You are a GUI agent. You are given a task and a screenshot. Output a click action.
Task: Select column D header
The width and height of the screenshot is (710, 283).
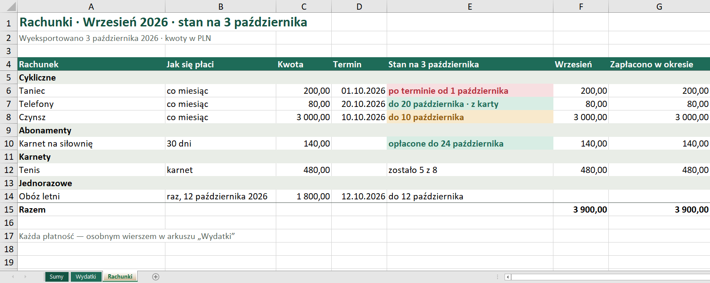pyautogui.click(x=359, y=6)
